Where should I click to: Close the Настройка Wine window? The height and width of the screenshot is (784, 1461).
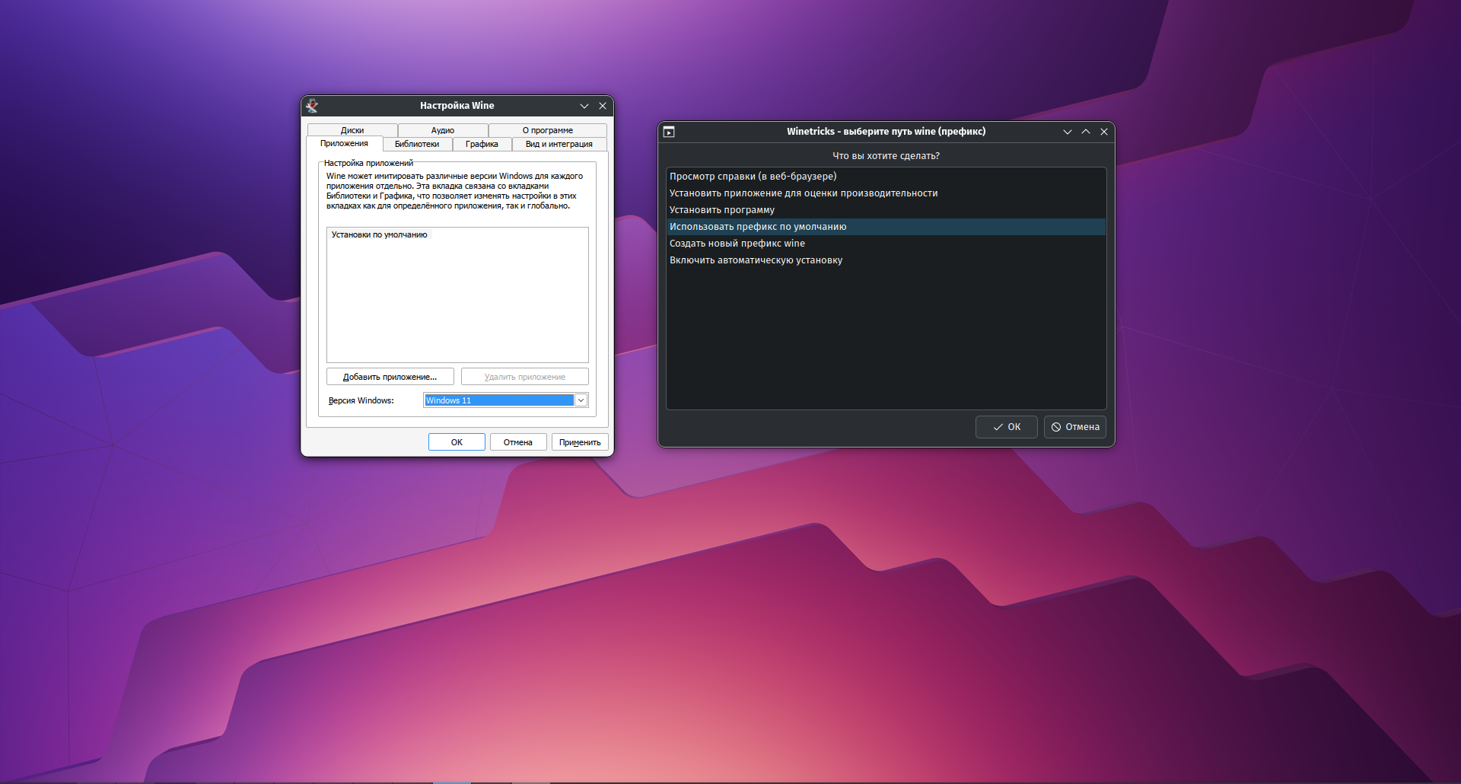[x=603, y=106]
